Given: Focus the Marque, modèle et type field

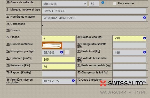Looking at the screenshot, I should pos(94,11).
